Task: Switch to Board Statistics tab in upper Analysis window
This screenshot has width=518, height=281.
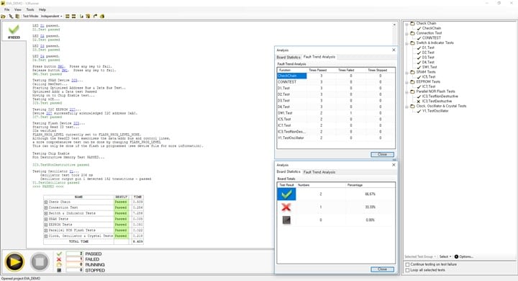Action: coord(288,57)
